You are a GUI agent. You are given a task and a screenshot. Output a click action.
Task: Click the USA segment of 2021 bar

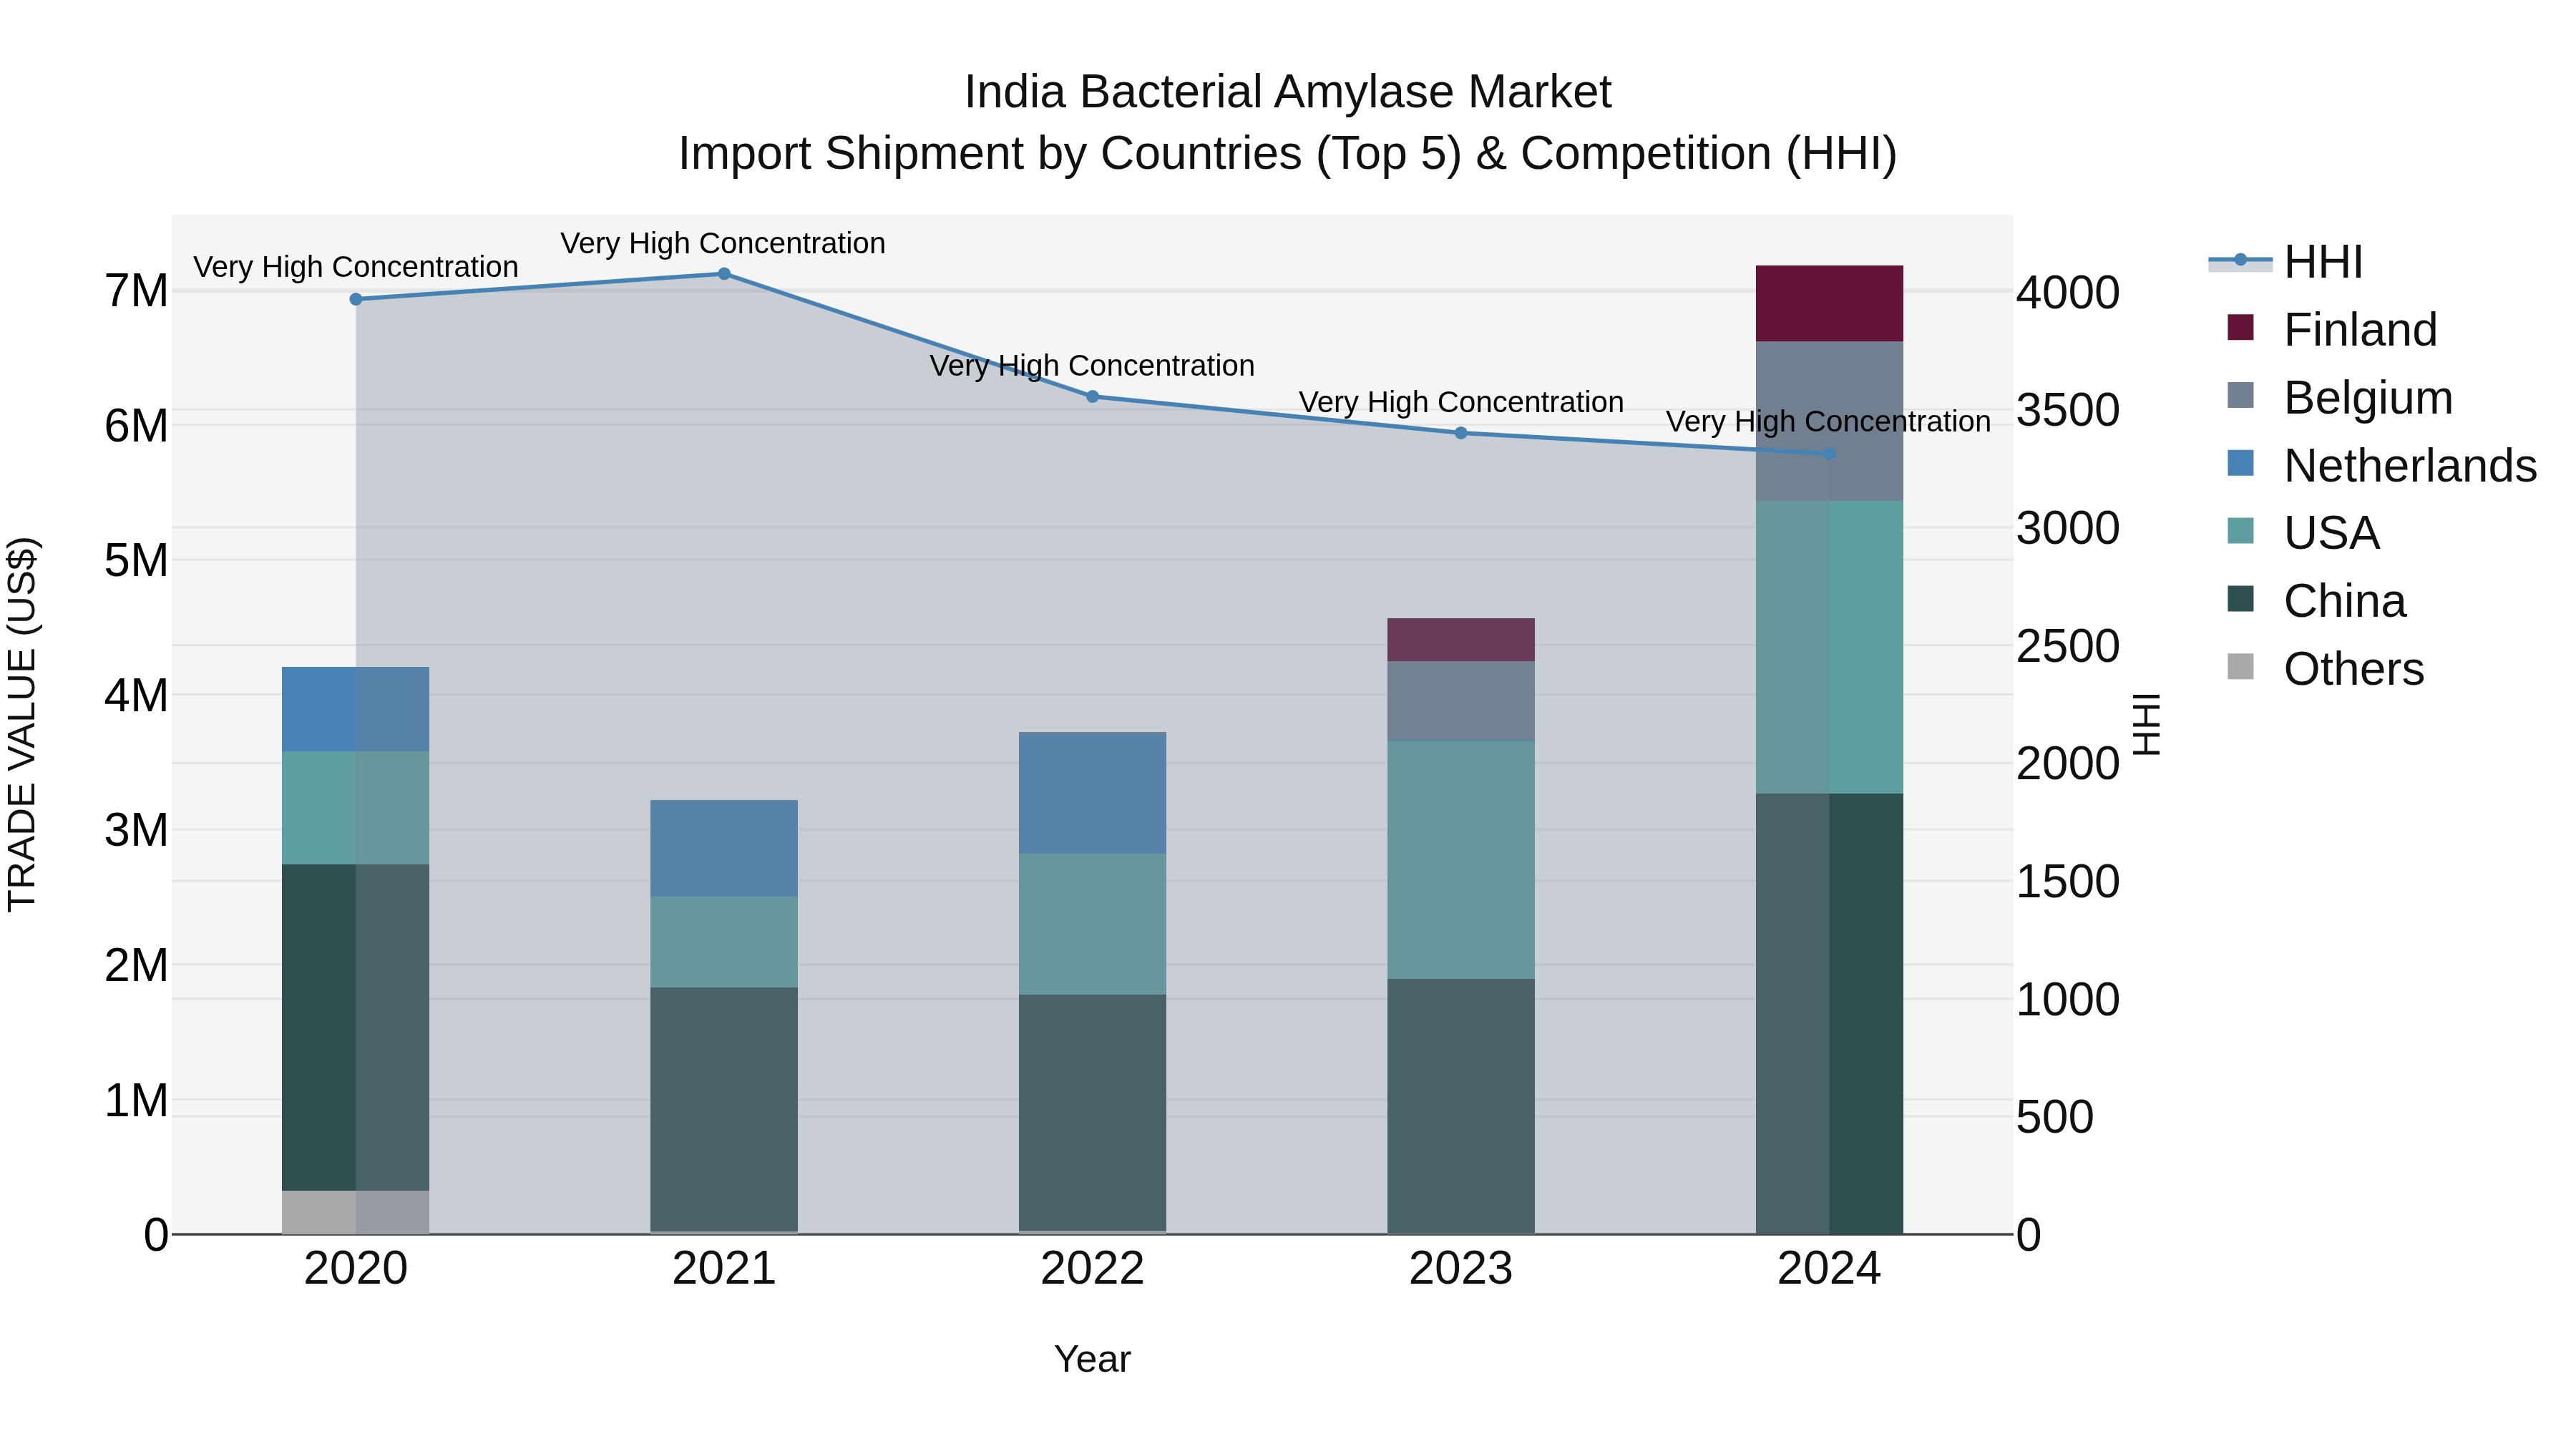(724, 942)
